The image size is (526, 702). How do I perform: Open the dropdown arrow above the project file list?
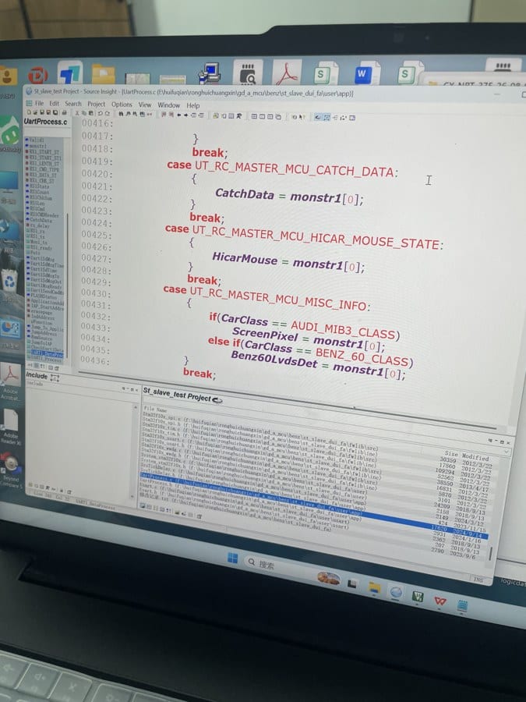coord(507,452)
